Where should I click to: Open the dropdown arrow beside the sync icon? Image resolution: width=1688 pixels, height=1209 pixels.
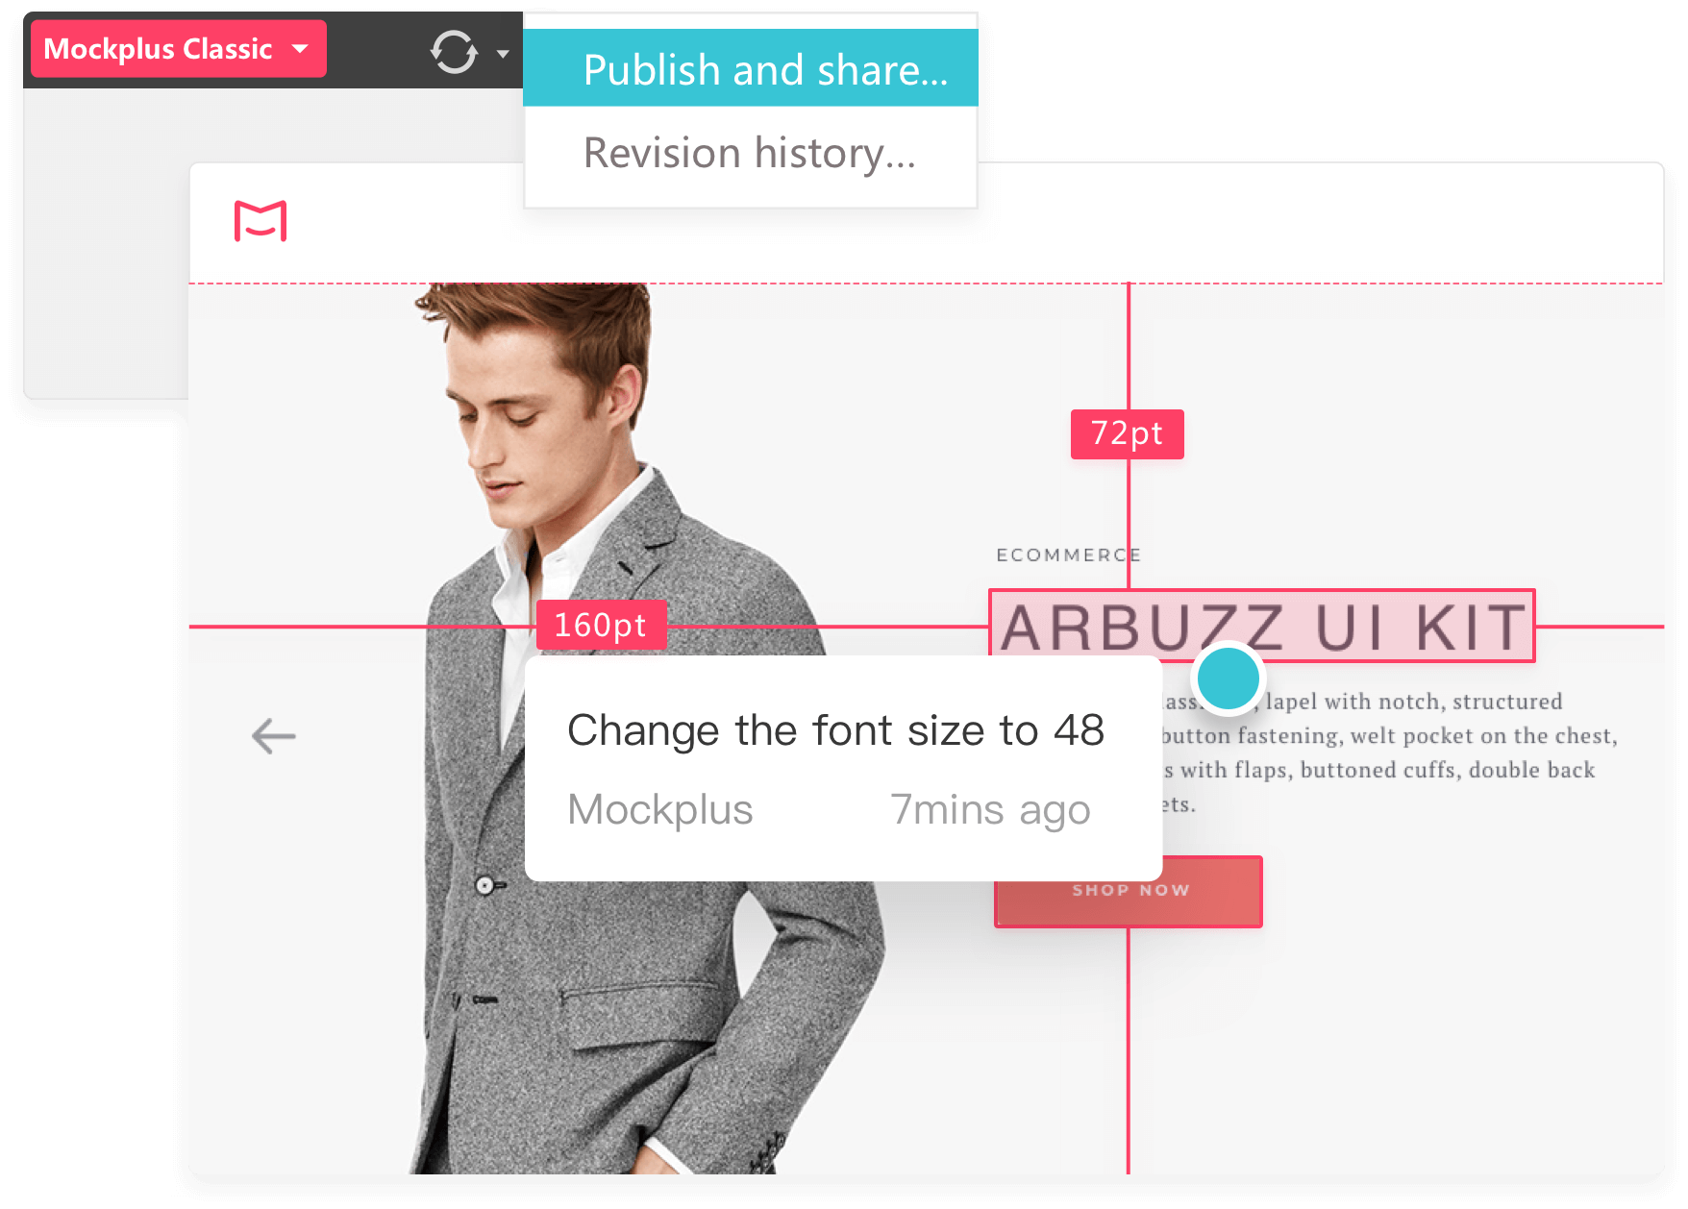[x=503, y=53]
